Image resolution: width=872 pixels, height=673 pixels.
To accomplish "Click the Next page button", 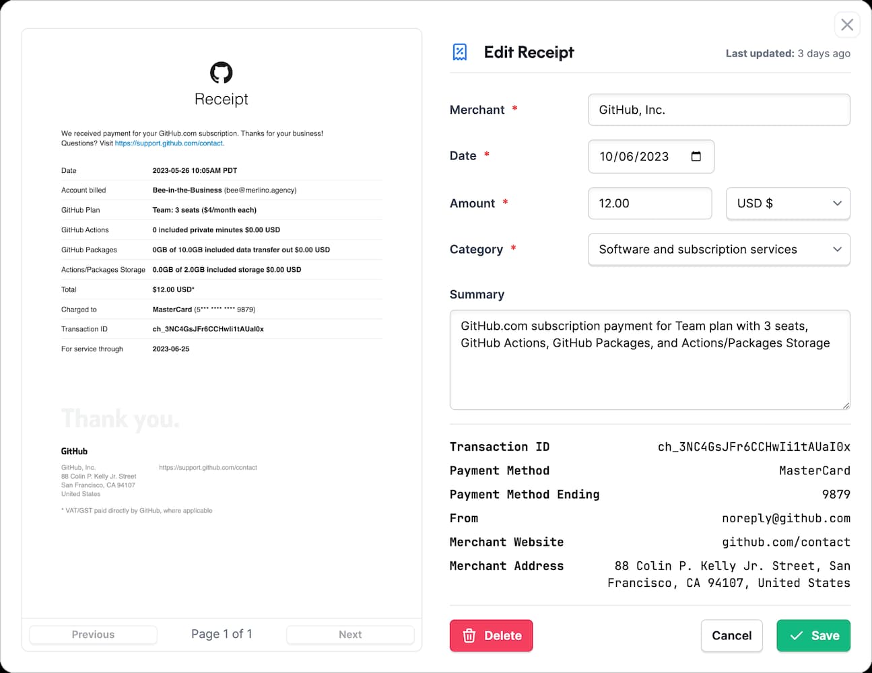I will click(349, 634).
